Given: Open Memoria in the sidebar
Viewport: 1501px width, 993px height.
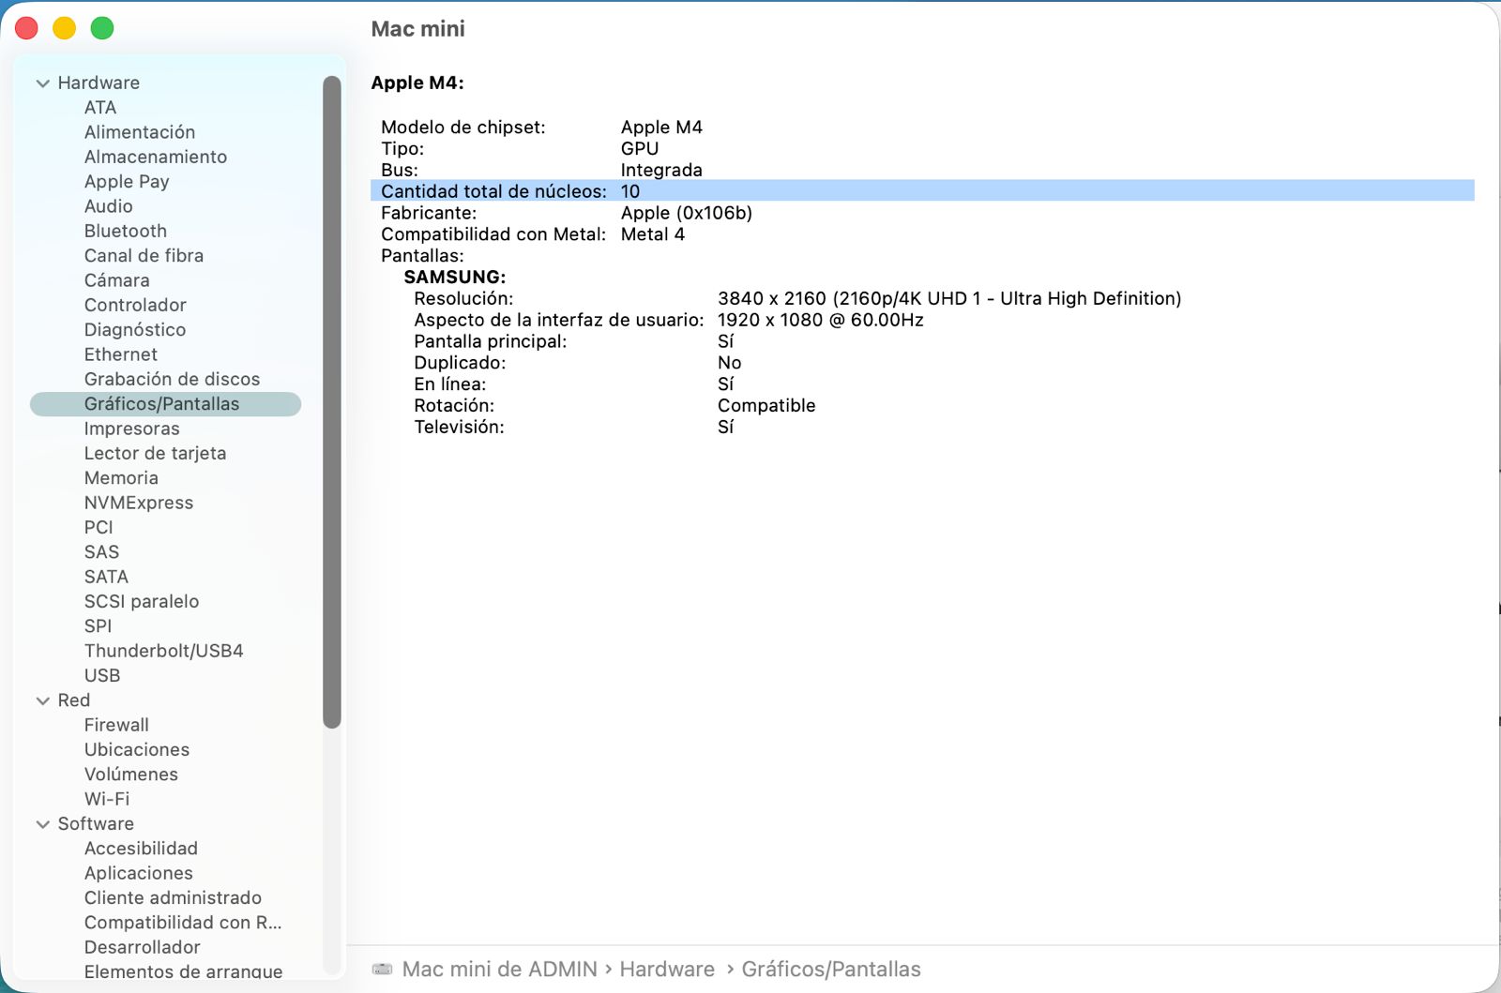Looking at the screenshot, I should click(x=121, y=478).
